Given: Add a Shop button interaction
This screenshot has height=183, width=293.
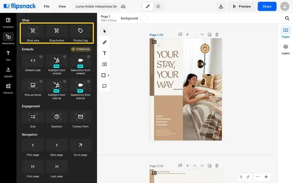Looking at the screenshot, I should (57, 33).
